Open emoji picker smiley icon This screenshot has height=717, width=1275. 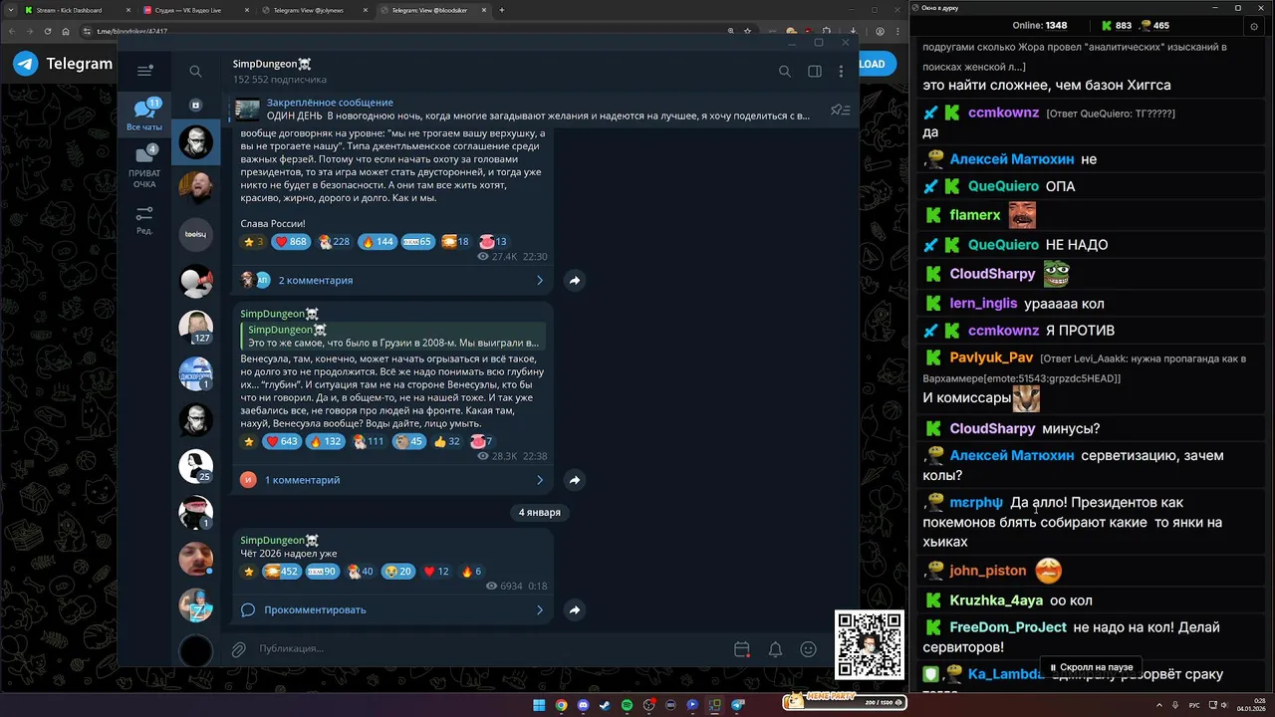(x=809, y=649)
